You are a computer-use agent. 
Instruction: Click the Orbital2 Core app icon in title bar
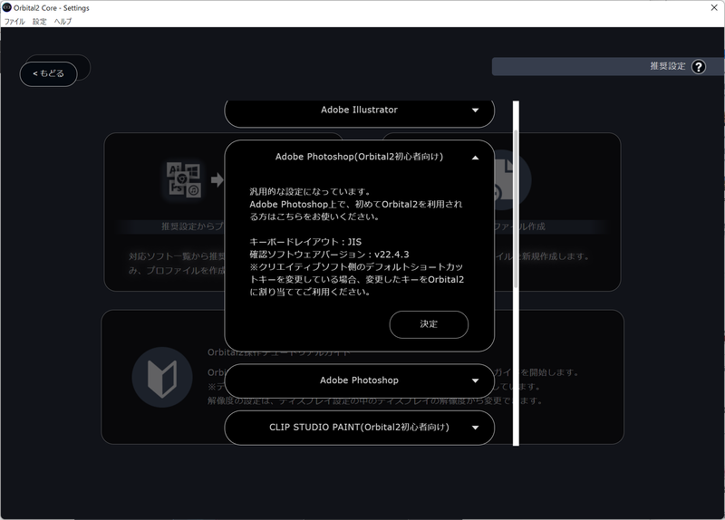click(x=6, y=7)
